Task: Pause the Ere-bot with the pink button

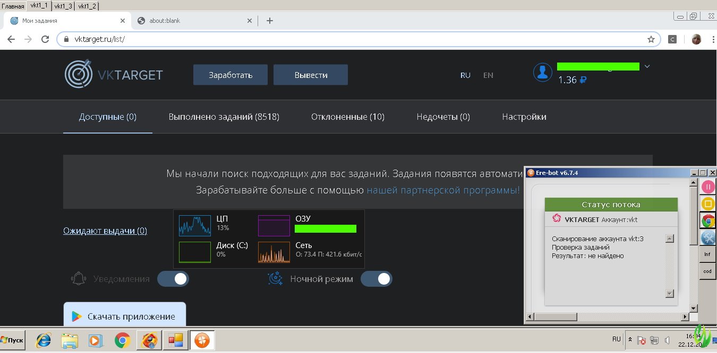Action: click(x=708, y=187)
